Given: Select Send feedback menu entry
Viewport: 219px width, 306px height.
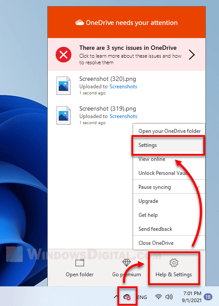Looking at the screenshot, I should click(x=169, y=229).
